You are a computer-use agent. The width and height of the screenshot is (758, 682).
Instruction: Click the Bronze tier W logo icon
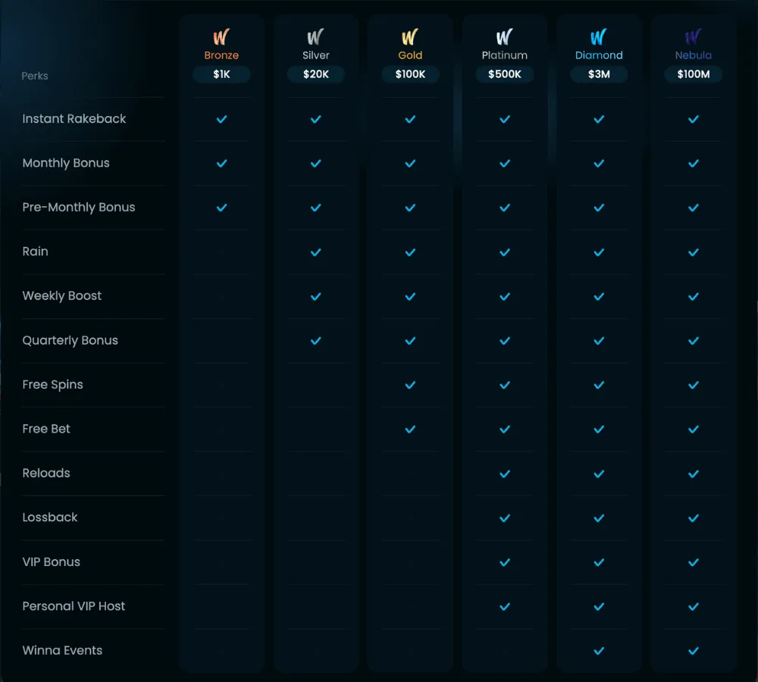221,36
